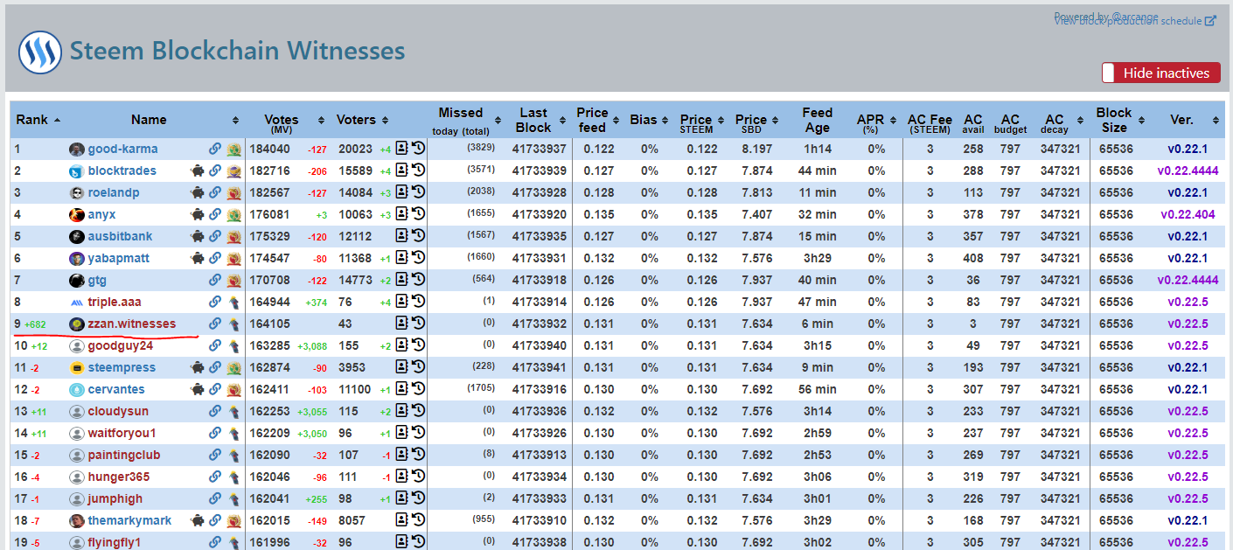The image size is (1233, 550).
Task: Click the piggy bank icon for steempress
Action: coord(198,367)
